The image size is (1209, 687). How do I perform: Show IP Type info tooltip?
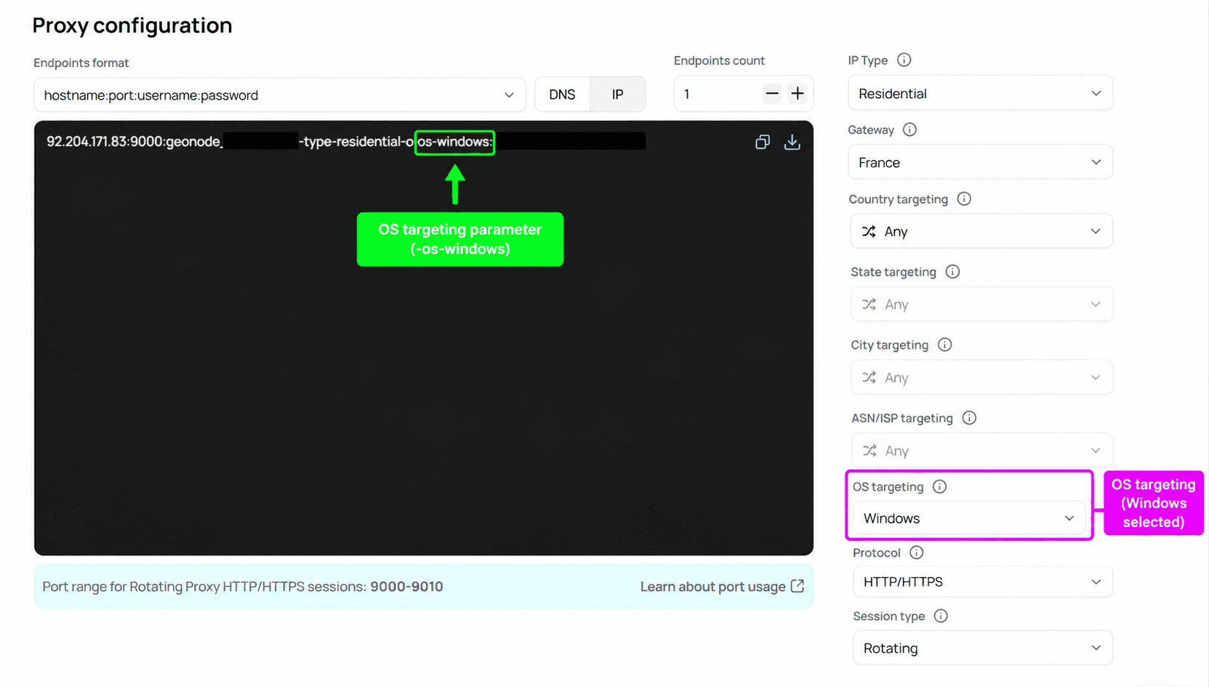tap(904, 60)
